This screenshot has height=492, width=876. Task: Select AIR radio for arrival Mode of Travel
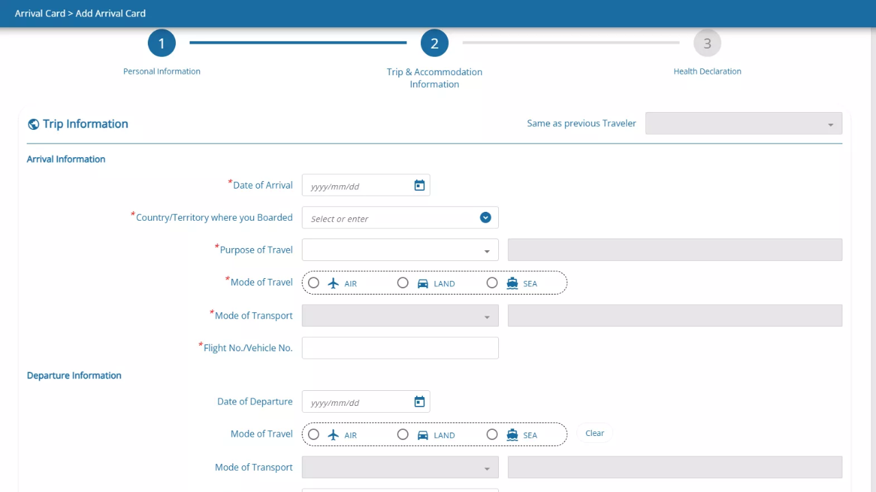pos(313,282)
